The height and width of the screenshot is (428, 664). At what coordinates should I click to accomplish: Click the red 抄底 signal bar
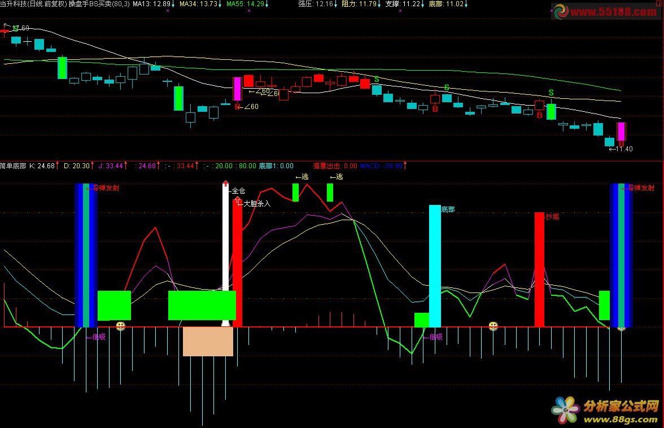(539, 270)
